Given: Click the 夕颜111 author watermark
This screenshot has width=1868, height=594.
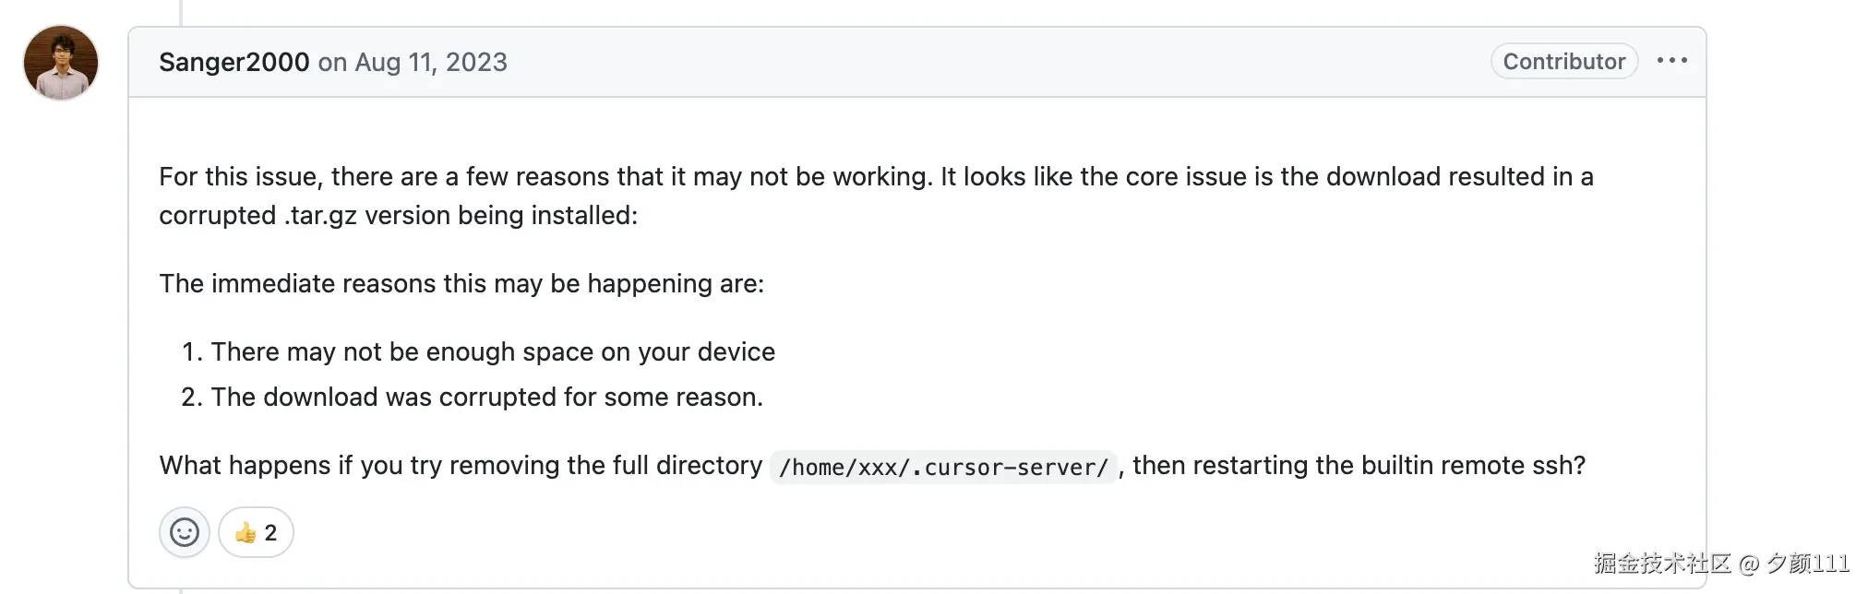Looking at the screenshot, I should tap(1807, 563).
